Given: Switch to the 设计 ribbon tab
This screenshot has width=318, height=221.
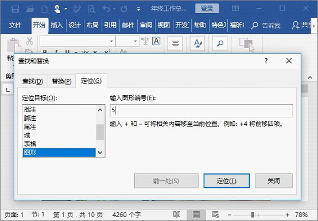Looking at the screenshot, I should coord(75,25).
